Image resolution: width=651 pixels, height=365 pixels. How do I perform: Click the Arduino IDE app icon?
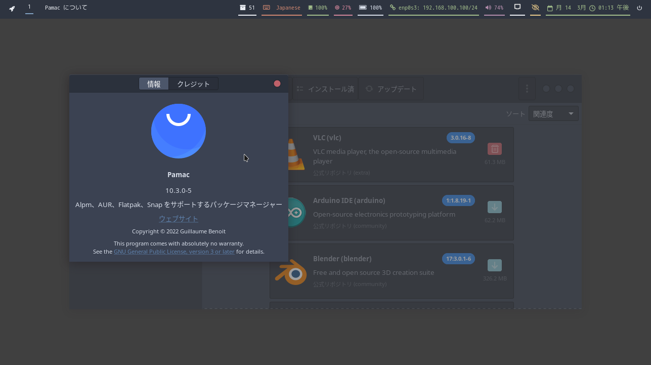(297, 213)
